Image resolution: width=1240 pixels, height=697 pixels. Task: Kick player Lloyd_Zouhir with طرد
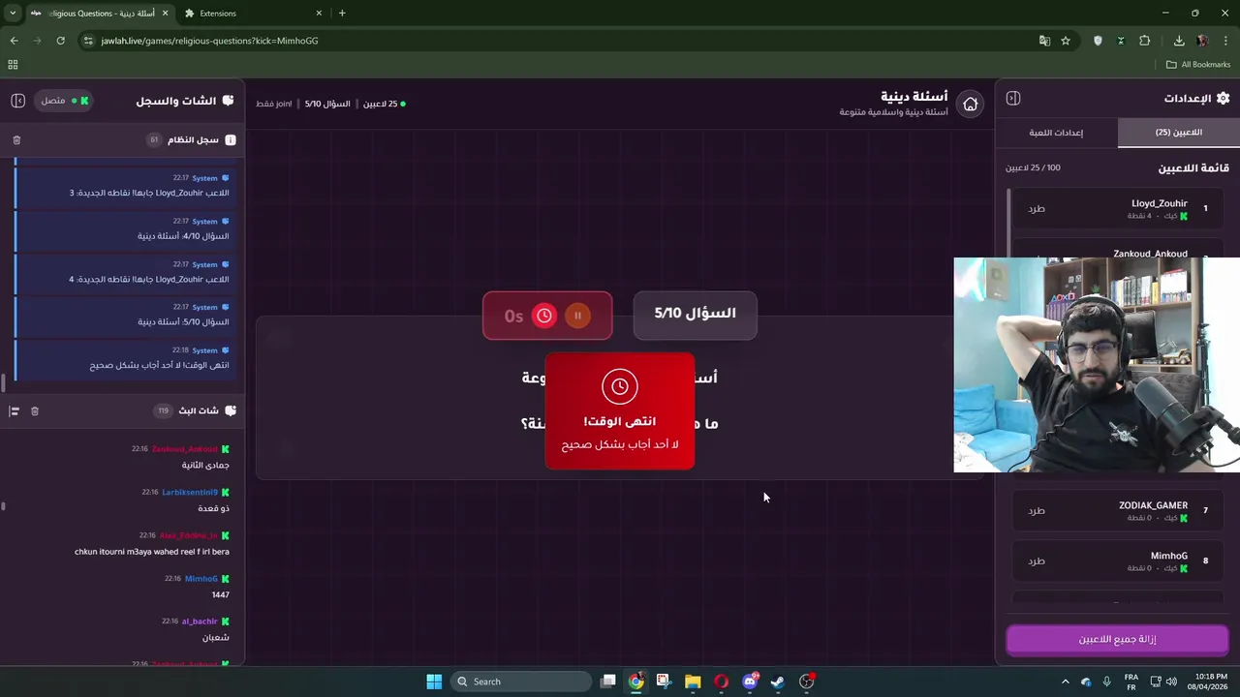pyautogui.click(x=1037, y=209)
